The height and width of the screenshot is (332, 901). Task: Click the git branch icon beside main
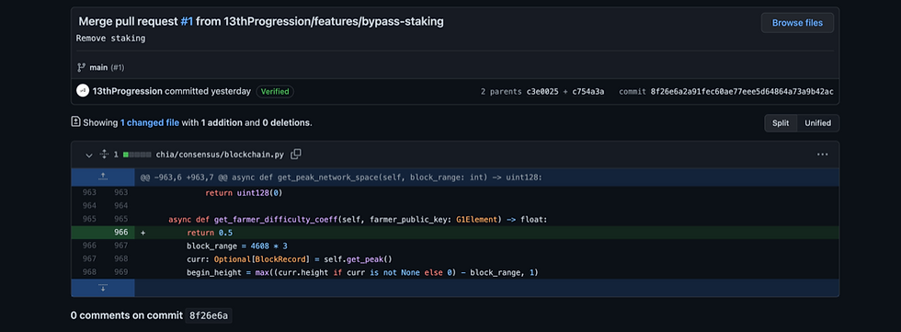click(x=81, y=67)
